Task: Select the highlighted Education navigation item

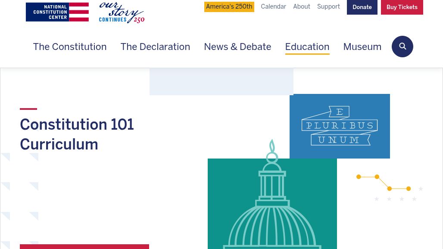Action: (307, 47)
